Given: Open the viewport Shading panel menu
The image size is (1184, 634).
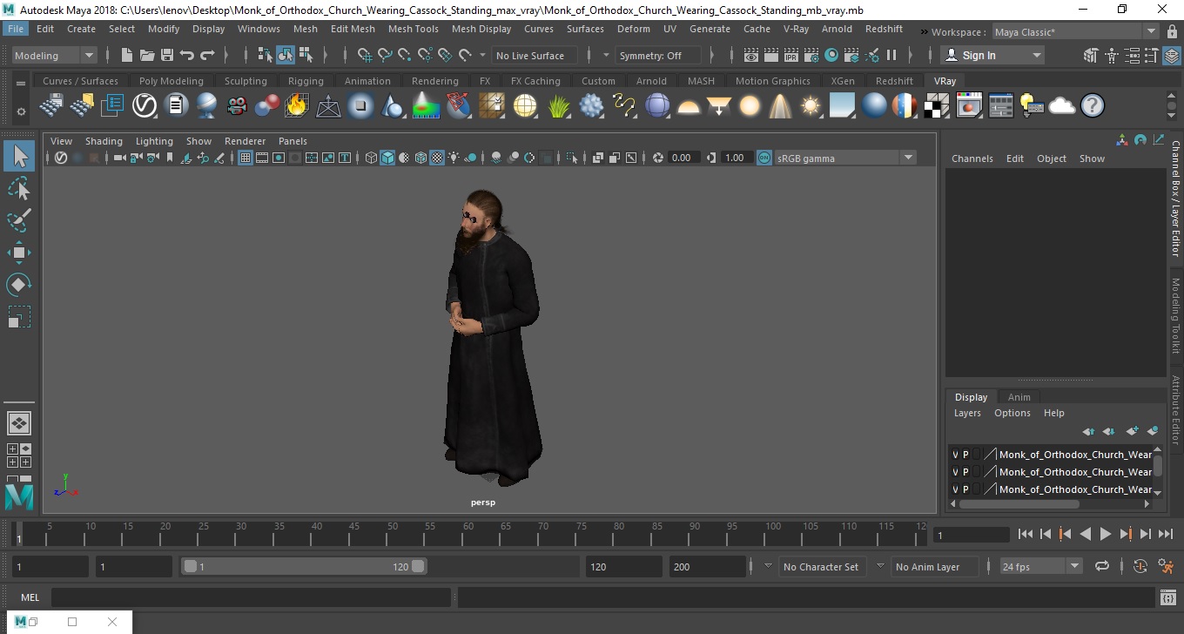Looking at the screenshot, I should click(104, 141).
